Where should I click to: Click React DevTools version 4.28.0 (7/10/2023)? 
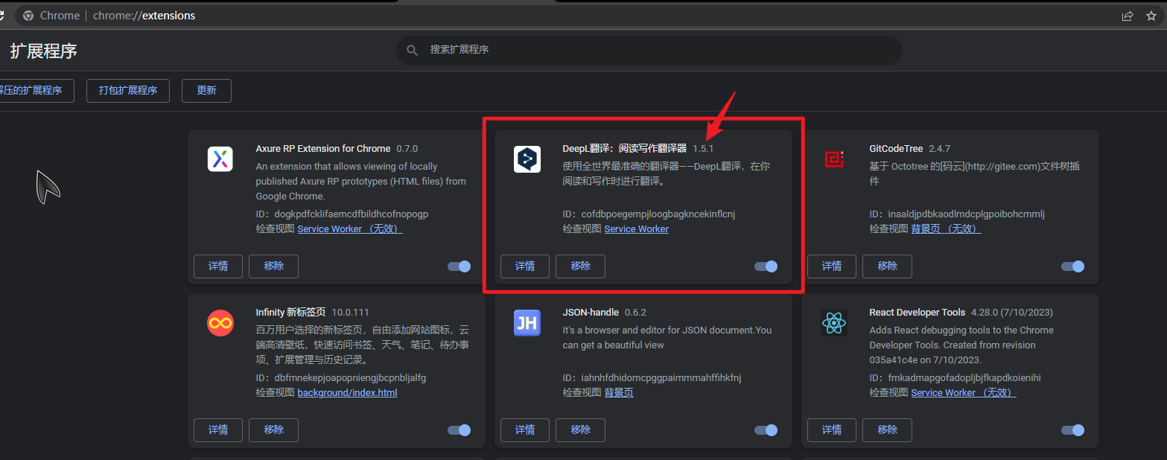[1012, 313]
